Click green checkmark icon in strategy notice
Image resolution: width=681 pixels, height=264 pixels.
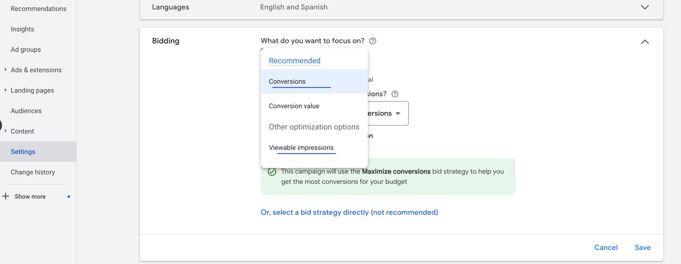pyautogui.click(x=272, y=172)
